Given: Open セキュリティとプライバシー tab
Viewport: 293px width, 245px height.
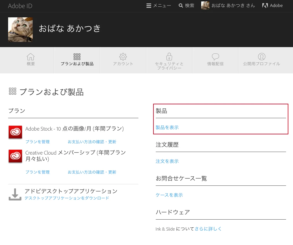Looking at the screenshot, I should tap(169, 60).
